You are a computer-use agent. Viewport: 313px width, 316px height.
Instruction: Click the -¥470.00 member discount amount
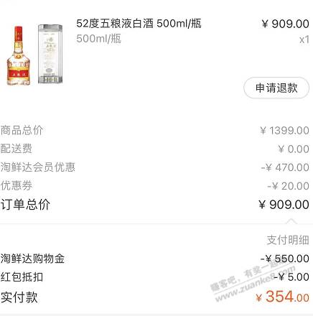coord(285,167)
